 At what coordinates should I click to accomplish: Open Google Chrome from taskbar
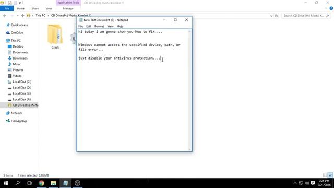(42, 183)
